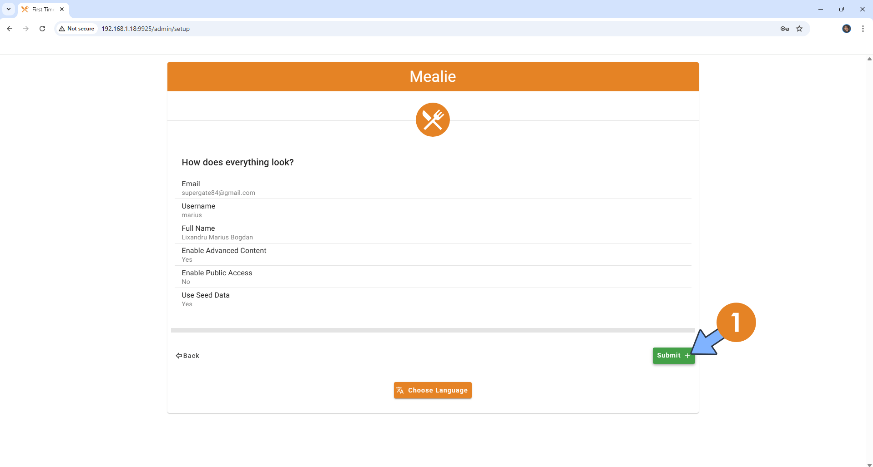Click the Username label
The width and height of the screenshot is (873, 467).
[198, 206]
